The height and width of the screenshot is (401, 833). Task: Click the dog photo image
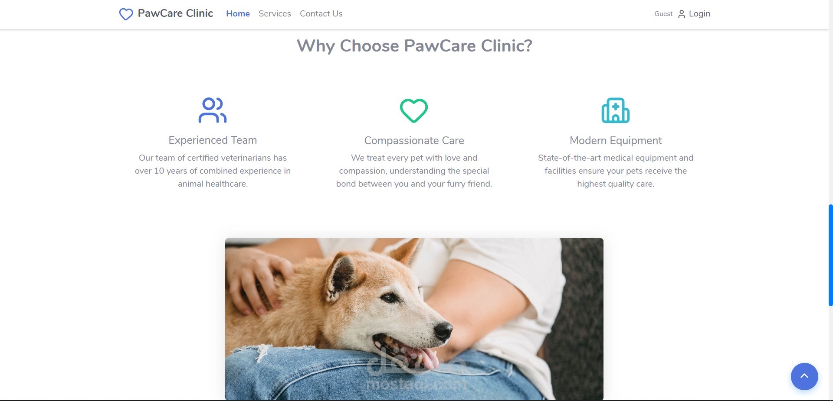pyautogui.click(x=414, y=319)
